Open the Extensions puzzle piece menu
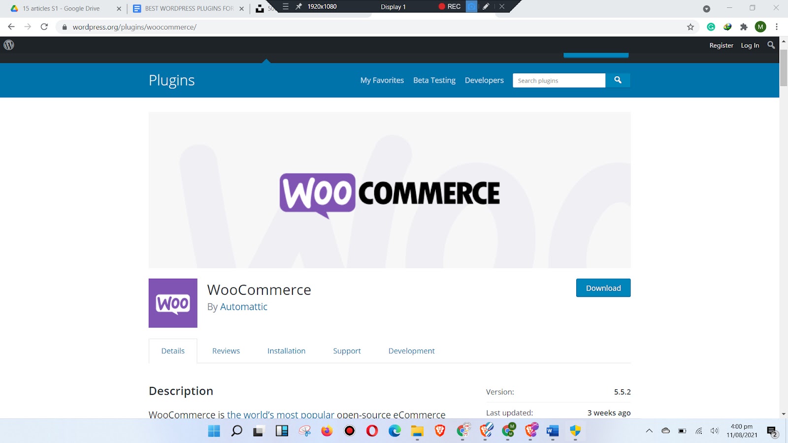This screenshot has width=788, height=443. tap(744, 27)
